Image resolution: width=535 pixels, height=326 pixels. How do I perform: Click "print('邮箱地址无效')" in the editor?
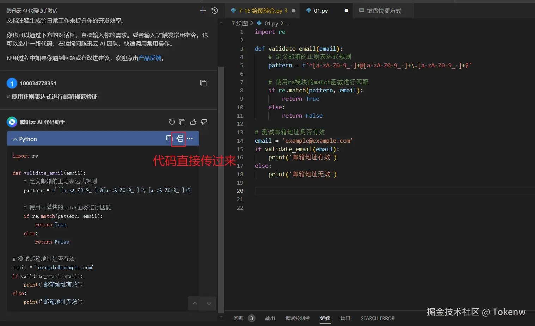(302, 174)
